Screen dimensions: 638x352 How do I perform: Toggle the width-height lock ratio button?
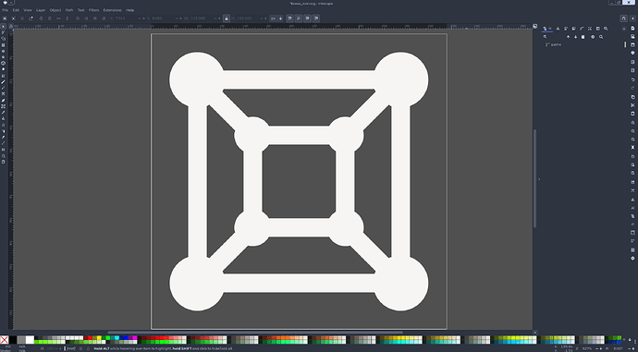227,18
